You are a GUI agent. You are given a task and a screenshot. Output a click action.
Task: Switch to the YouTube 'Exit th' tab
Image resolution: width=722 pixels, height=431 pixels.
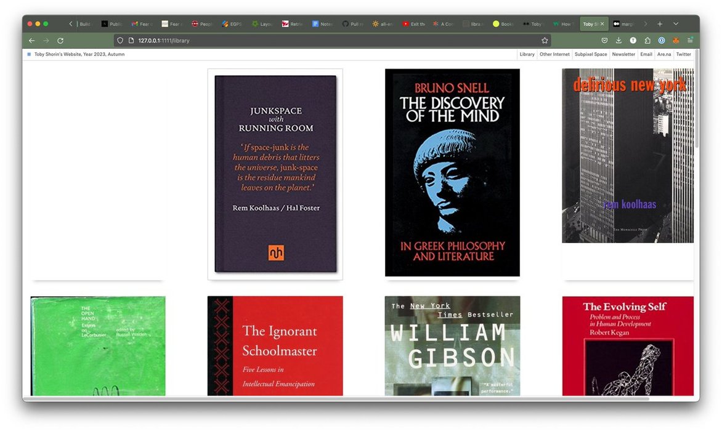[413, 24]
